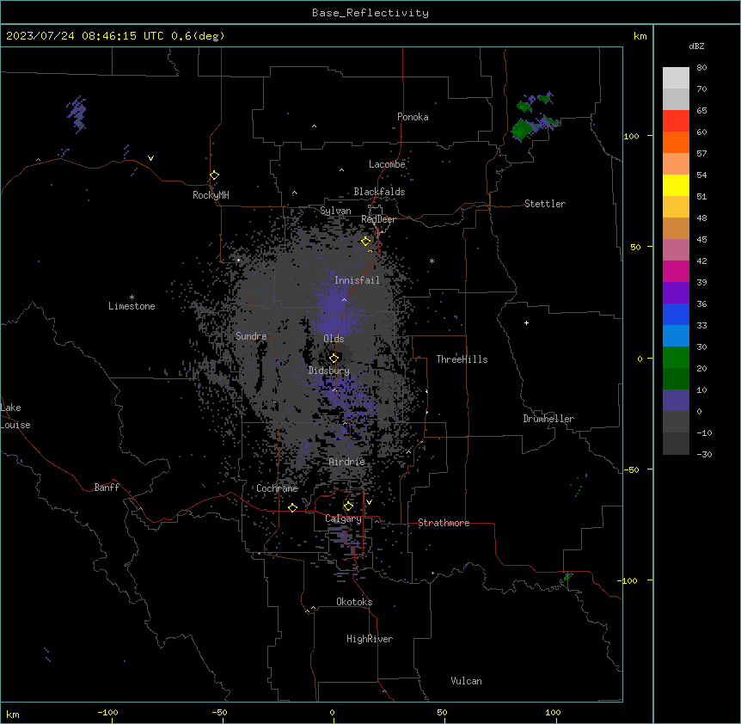
Task: Click the yellow diamond marker south of RedDeer
Action: (366, 242)
